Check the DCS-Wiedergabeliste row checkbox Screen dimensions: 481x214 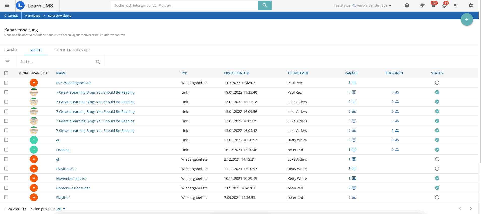[6, 83]
